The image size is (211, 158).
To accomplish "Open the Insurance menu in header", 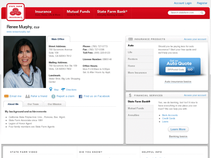I will pyautogui.click(x=48, y=13).
